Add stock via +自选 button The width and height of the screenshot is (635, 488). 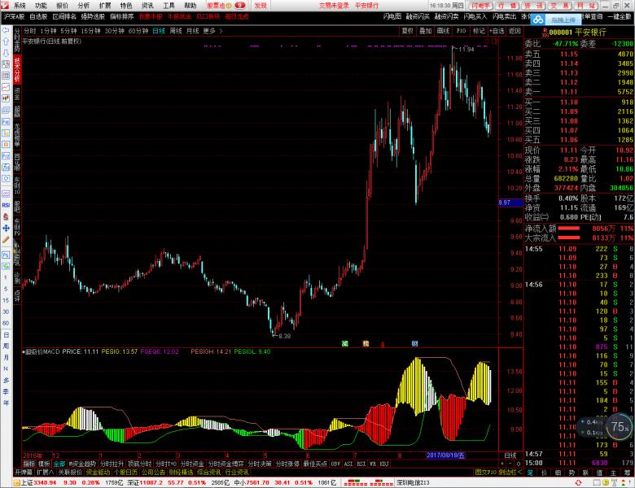point(497,31)
